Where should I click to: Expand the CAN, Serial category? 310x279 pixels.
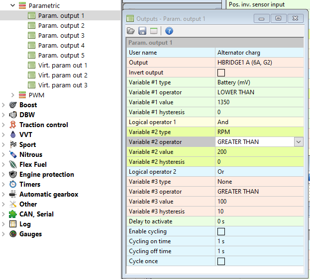point(3,214)
